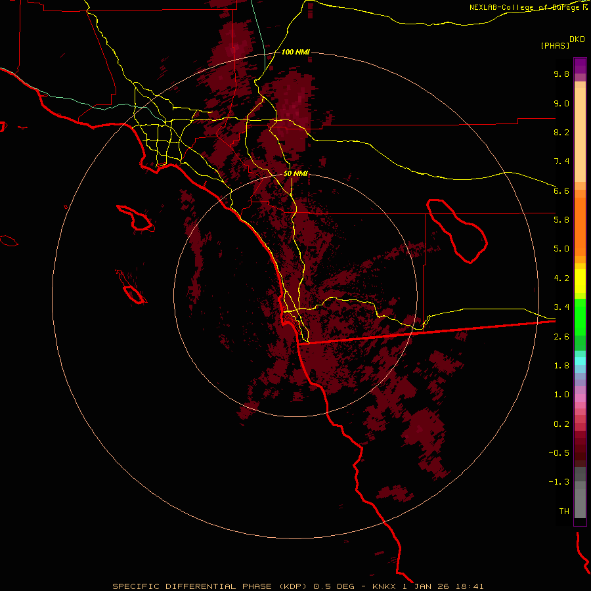The height and width of the screenshot is (591, 591).
Task: Click the 9.8 value on color scale
Action: tap(561, 74)
